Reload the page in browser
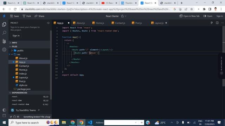The image size is (225, 126). 15,9
